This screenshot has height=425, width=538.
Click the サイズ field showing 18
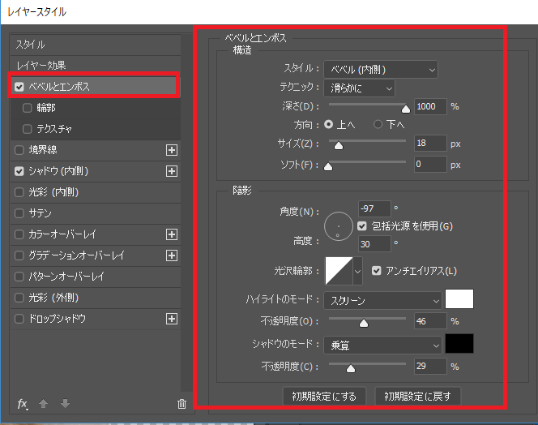click(430, 144)
